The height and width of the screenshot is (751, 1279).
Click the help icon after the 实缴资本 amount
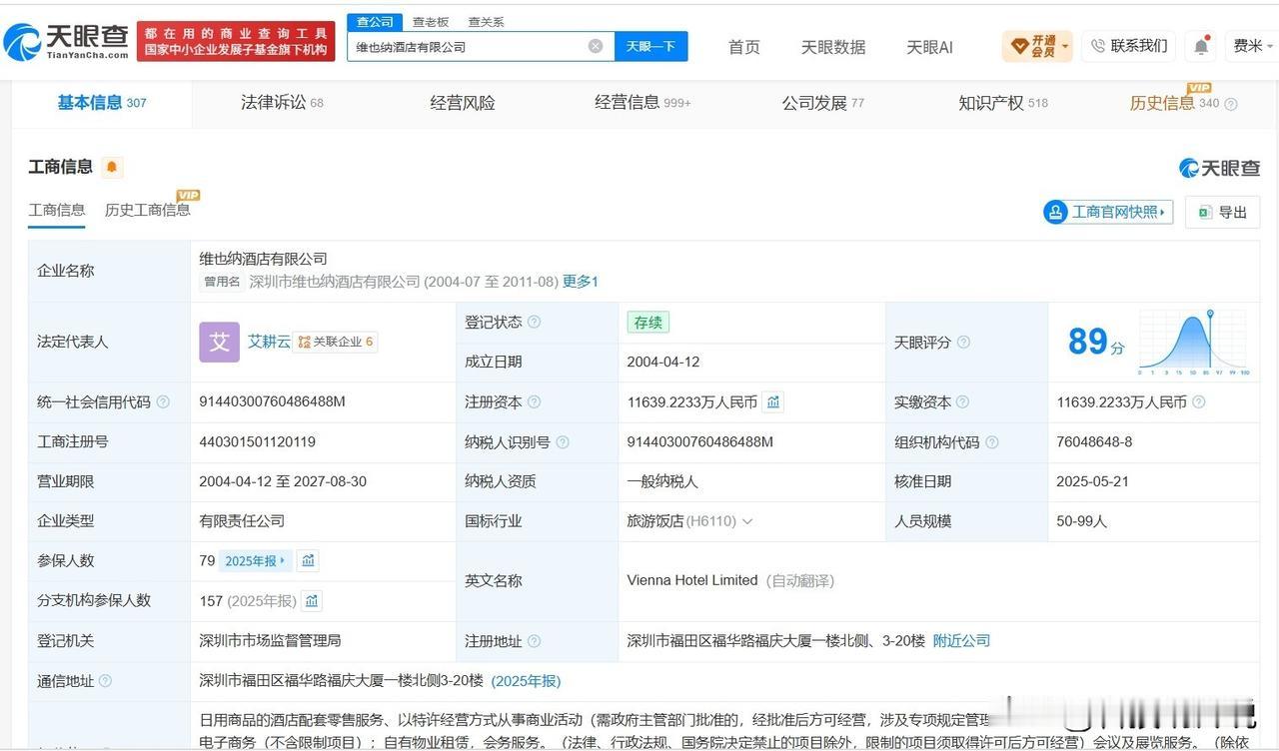click(x=1199, y=401)
